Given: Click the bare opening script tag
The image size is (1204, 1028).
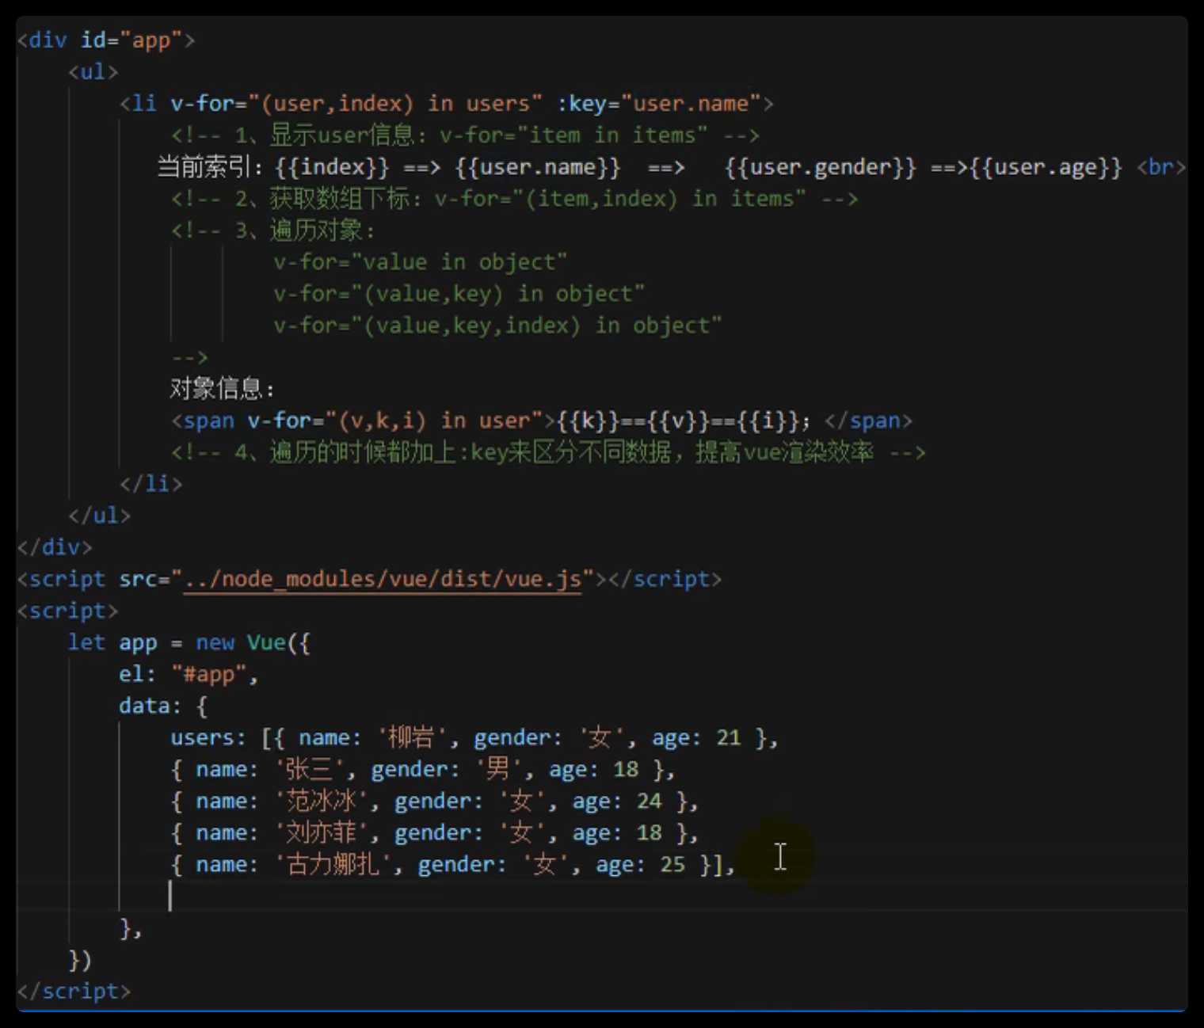Looking at the screenshot, I should point(67,611).
